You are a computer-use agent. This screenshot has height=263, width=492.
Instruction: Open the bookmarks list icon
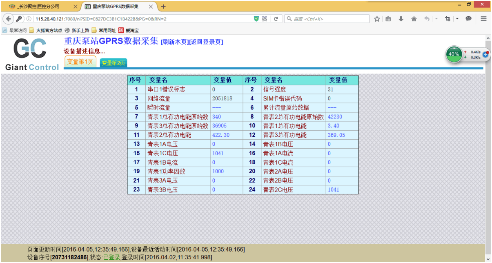(388, 19)
